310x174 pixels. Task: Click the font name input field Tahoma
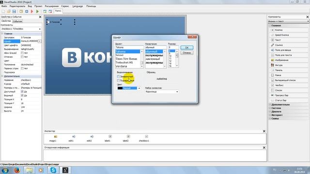point(129,47)
